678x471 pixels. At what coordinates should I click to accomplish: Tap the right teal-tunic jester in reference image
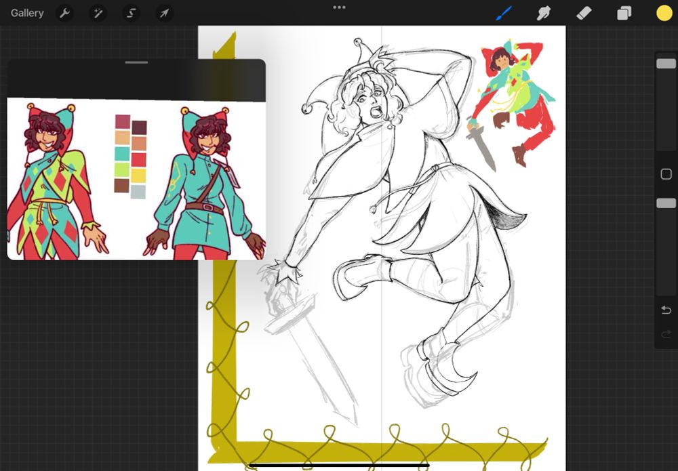pos(203,184)
